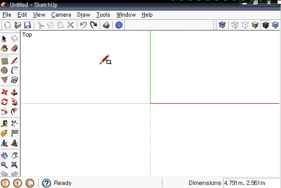Toggle X-Ray transparency mode
The height and width of the screenshot is (188, 281).
pyautogui.click(x=222, y=25)
